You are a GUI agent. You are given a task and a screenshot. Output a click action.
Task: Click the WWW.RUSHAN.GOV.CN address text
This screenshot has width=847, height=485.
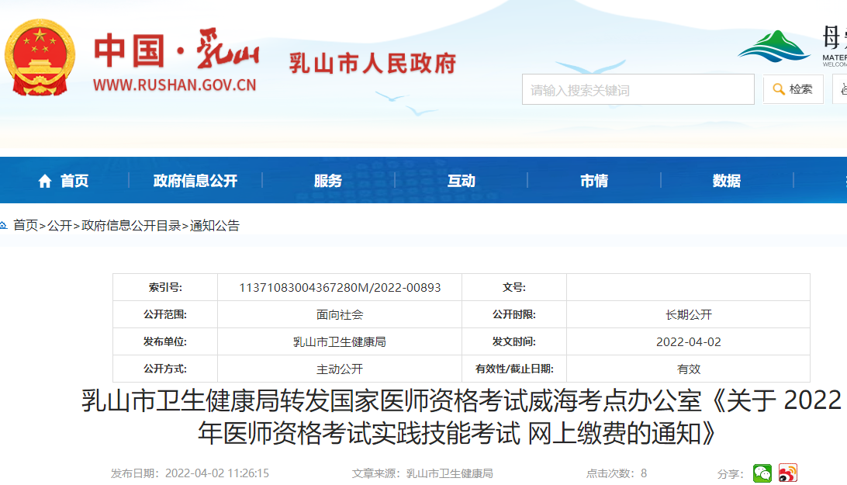175,85
